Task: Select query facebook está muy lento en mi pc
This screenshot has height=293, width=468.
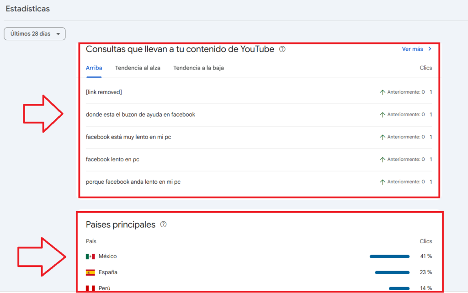Action: 259,137
